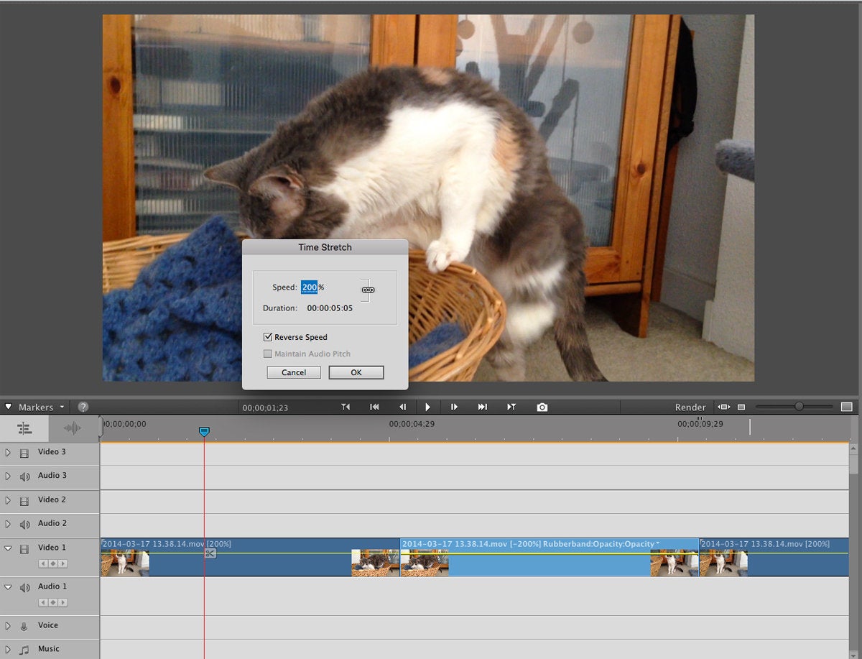Collapse the Audio 1 track
Image resolution: width=862 pixels, height=659 pixels.
tap(8, 587)
